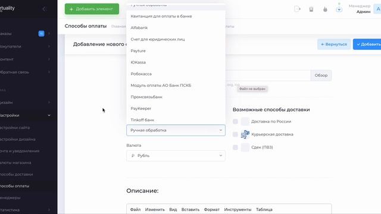Click the logout door icon in header
The height and width of the screenshot is (214, 381).
coord(297,10)
